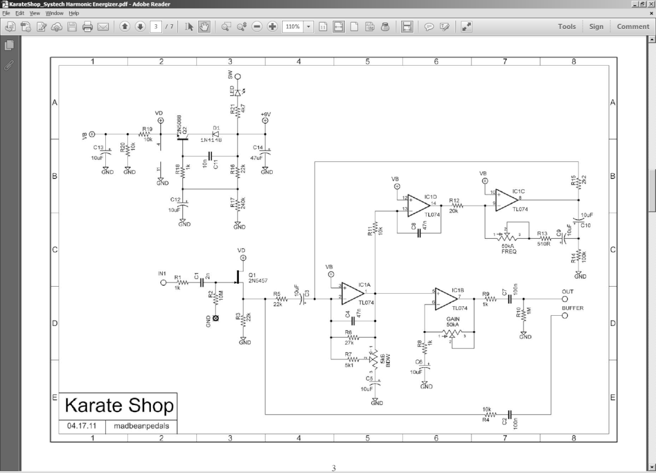
Task: Click the 'IC1D' op-amp label
Action: tap(431, 197)
